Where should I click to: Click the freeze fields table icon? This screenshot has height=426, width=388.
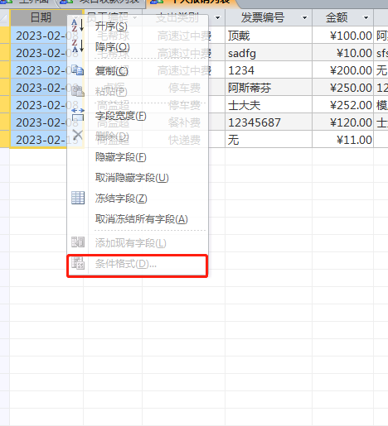pyautogui.click(x=78, y=198)
